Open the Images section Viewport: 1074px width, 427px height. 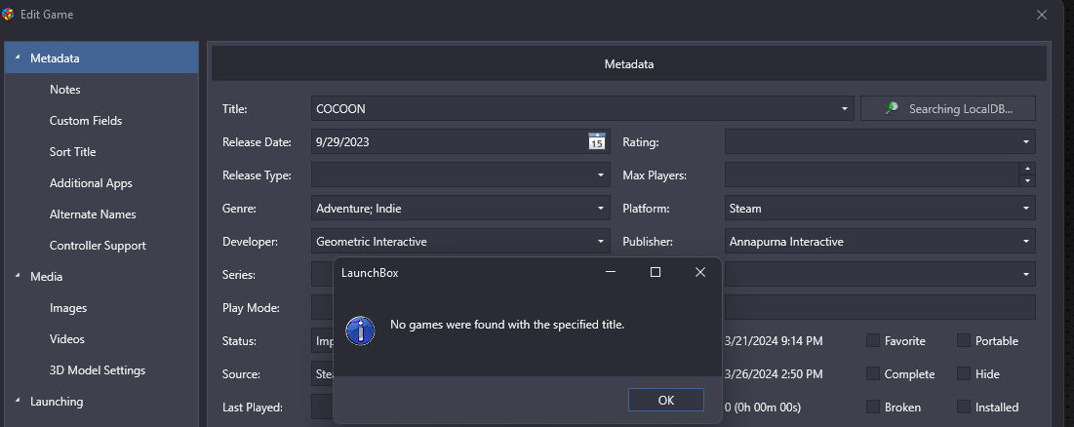[68, 308]
